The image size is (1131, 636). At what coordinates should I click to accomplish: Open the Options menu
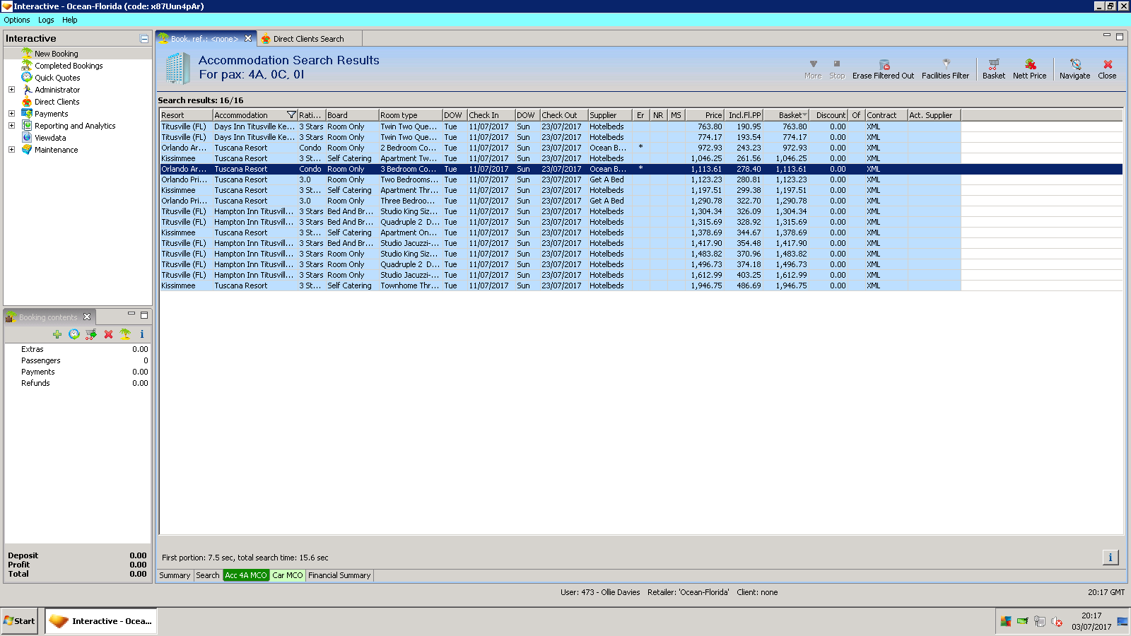tap(17, 20)
